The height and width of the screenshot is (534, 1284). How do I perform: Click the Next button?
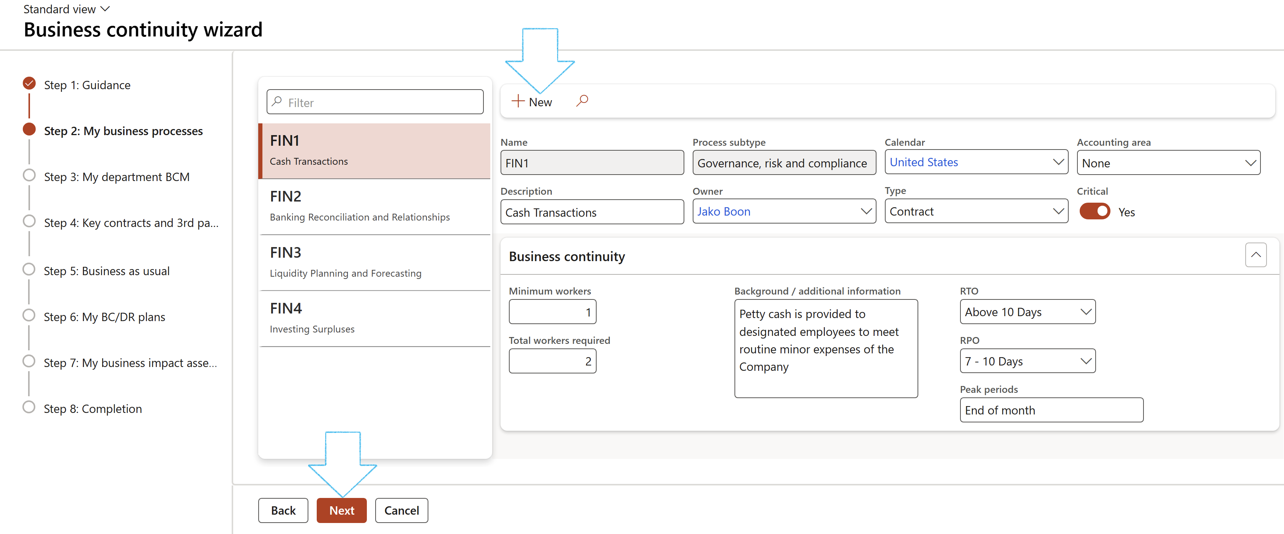[341, 510]
